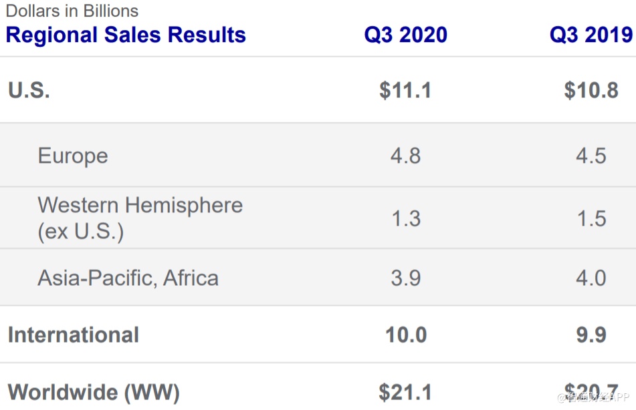Viewport: 636px width, 410px height.
Task: Select Asia-Pacific, Africa Q3 2019 value 4.0
Action: click(591, 278)
